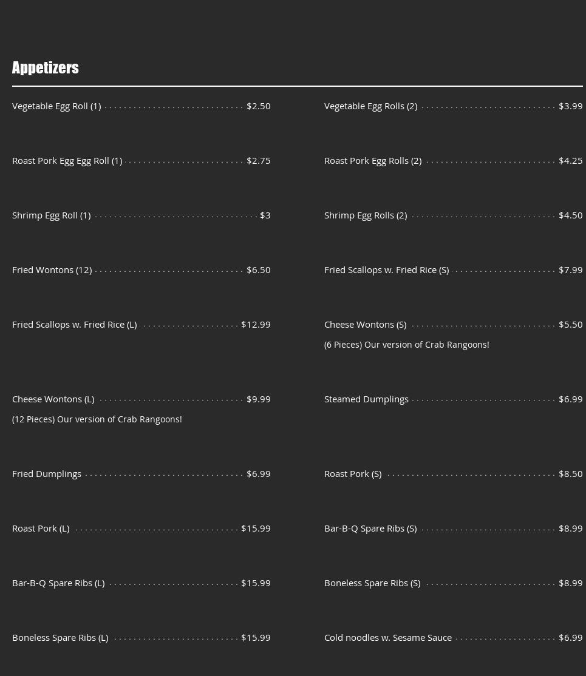Viewport: 586px width, 676px height.
Task: Select Vegetable Egg Roll (1) item
Action: tap(56, 106)
